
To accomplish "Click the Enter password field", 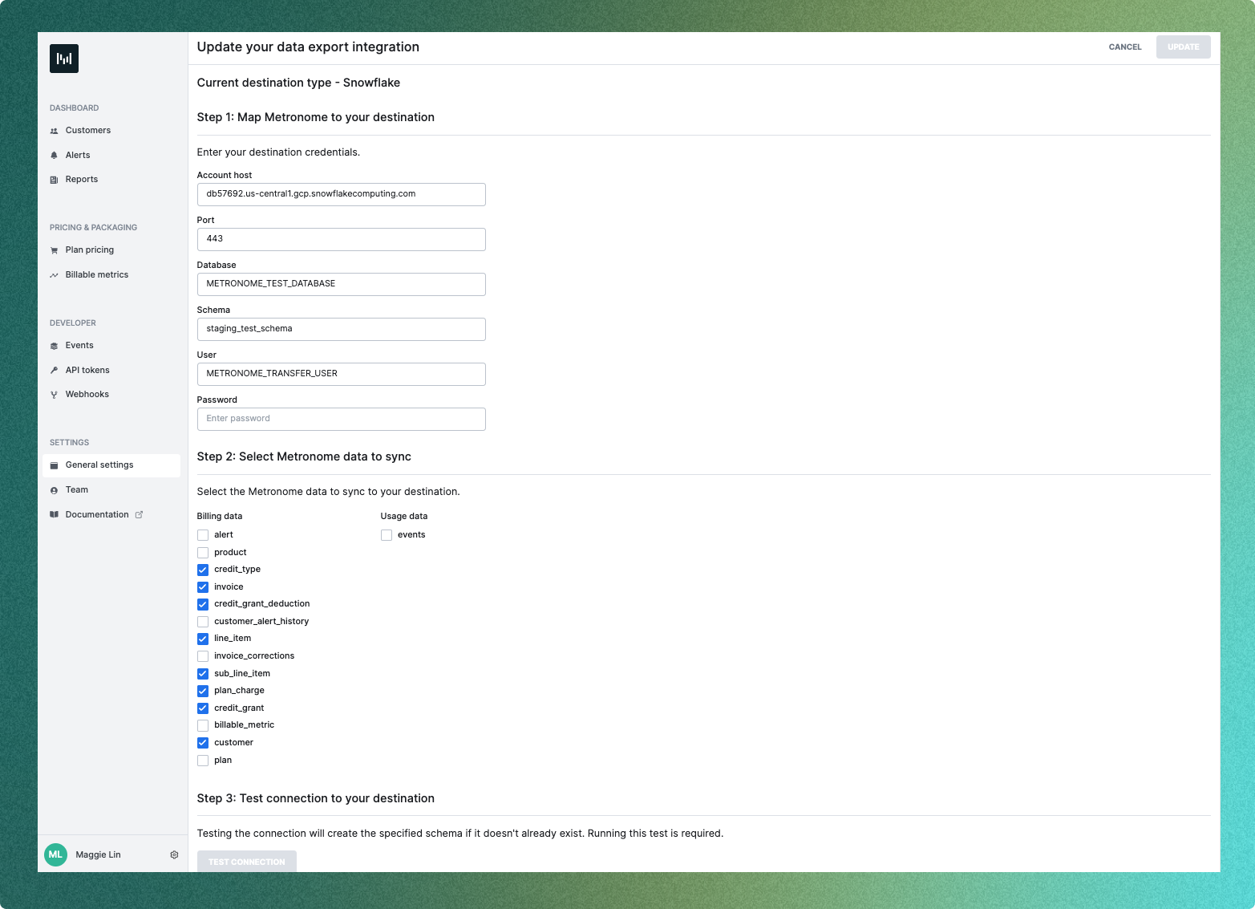I will (x=342, y=419).
